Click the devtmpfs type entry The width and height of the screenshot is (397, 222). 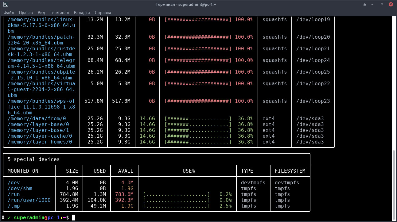pos(253,182)
